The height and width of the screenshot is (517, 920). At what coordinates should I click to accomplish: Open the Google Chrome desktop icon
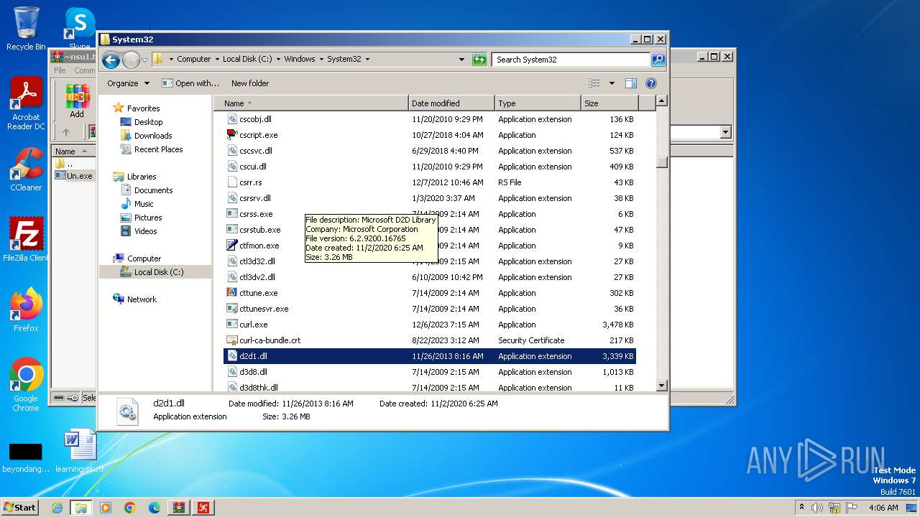[26, 385]
